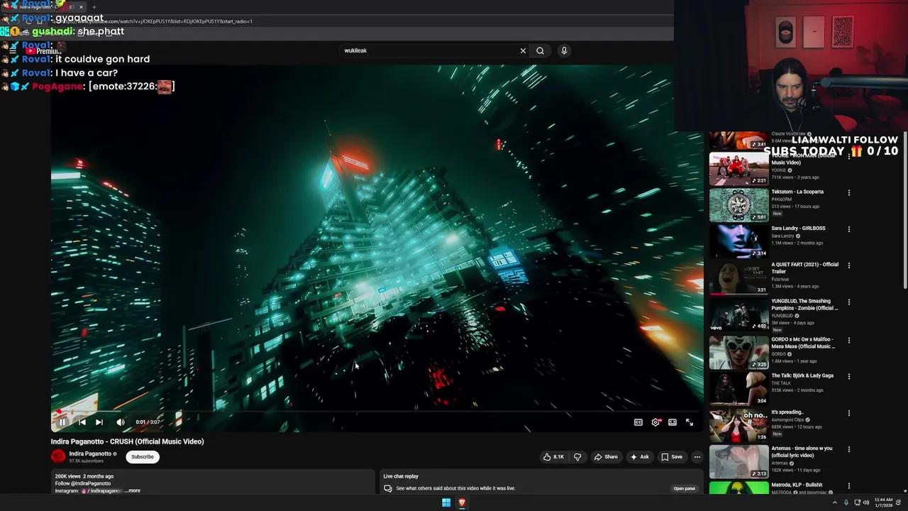Open more actions ellipsis under video
908x511 pixels.
697,457
